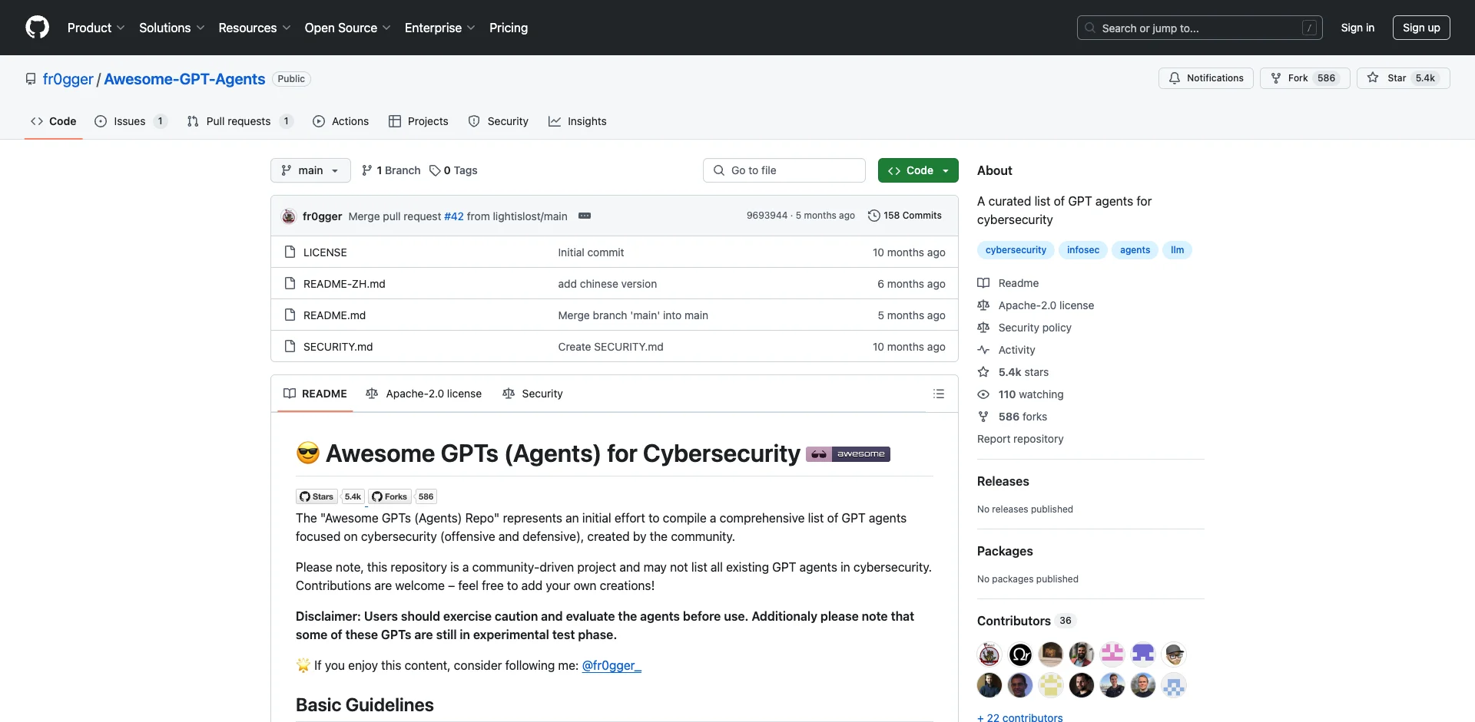
Task: Open Apache-2.0 license in About sidebar
Action: (1036, 305)
